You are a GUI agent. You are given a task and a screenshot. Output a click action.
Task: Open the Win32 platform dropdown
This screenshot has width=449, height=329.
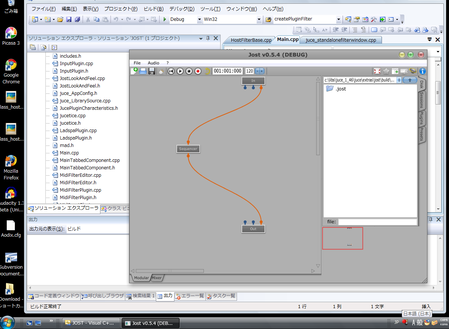(x=259, y=19)
